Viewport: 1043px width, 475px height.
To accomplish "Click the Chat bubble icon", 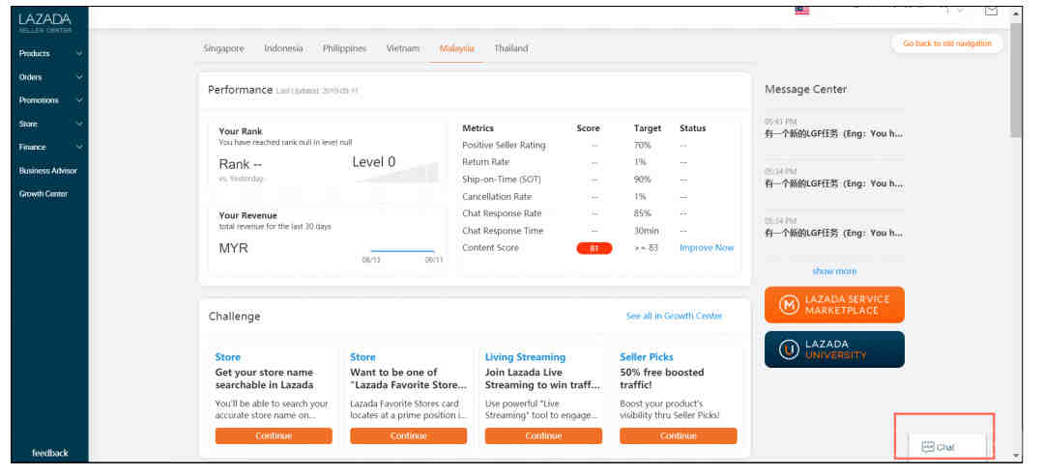I will click(x=928, y=447).
